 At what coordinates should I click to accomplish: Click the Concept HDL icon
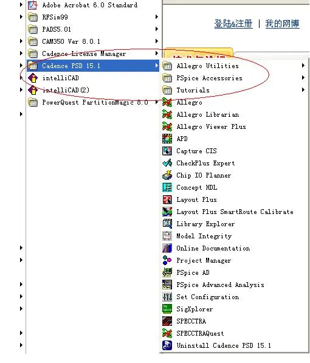pyautogui.click(x=167, y=187)
